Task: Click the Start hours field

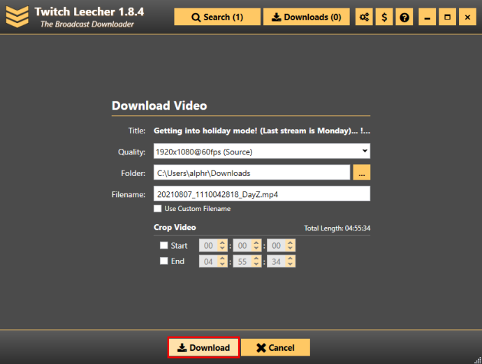Action: tap(208, 246)
